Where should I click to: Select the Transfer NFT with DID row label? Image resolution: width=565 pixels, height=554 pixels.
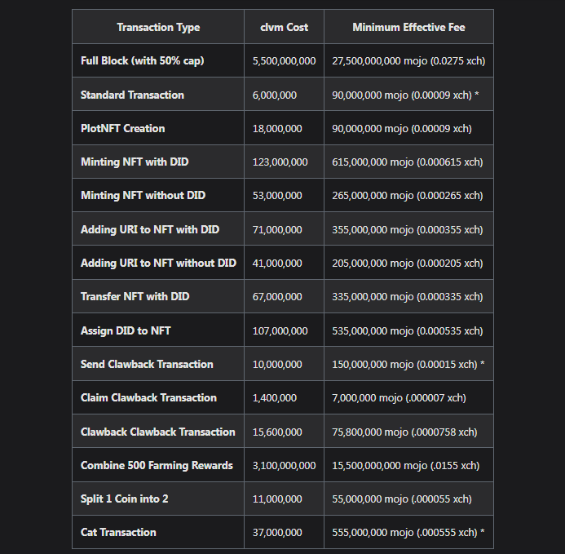coord(135,296)
